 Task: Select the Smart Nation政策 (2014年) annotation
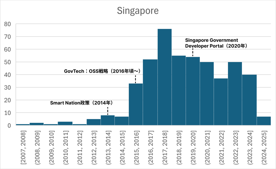[82, 103]
